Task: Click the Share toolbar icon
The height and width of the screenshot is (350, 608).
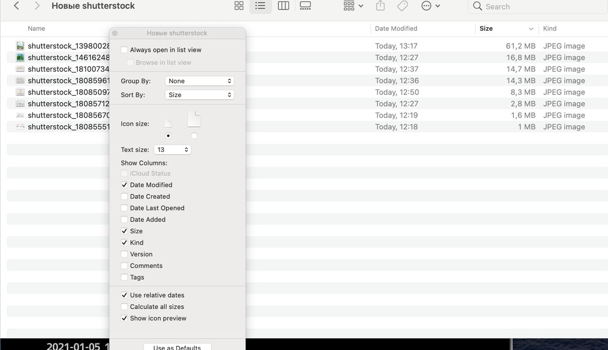Action: 380,6
